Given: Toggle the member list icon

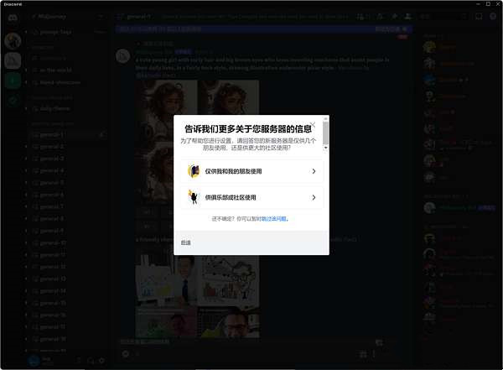Looking at the screenshot, I should (x=408, y=17).
